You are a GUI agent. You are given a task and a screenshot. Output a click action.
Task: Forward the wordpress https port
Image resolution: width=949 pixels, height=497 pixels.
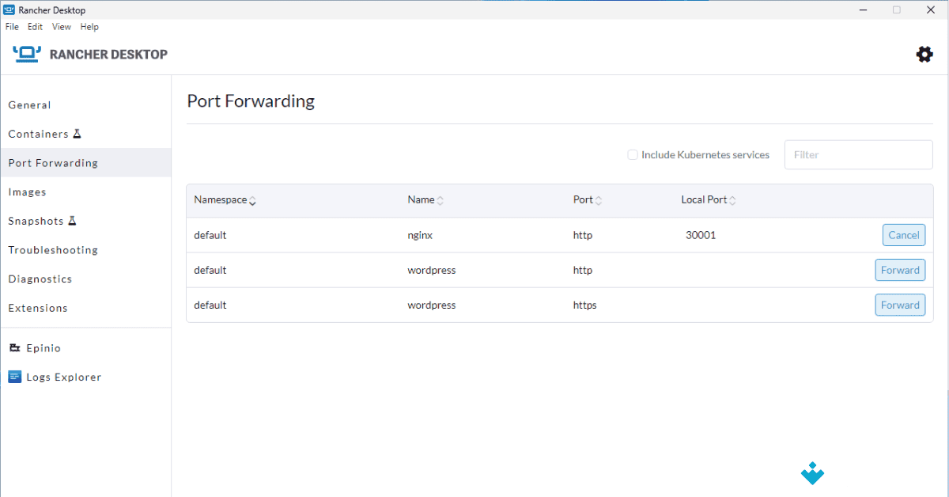pos(900,305)
